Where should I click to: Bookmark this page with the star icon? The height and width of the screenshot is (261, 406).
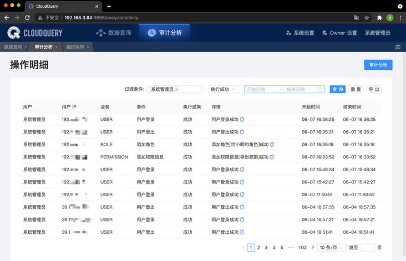click(x=367, y=18)
